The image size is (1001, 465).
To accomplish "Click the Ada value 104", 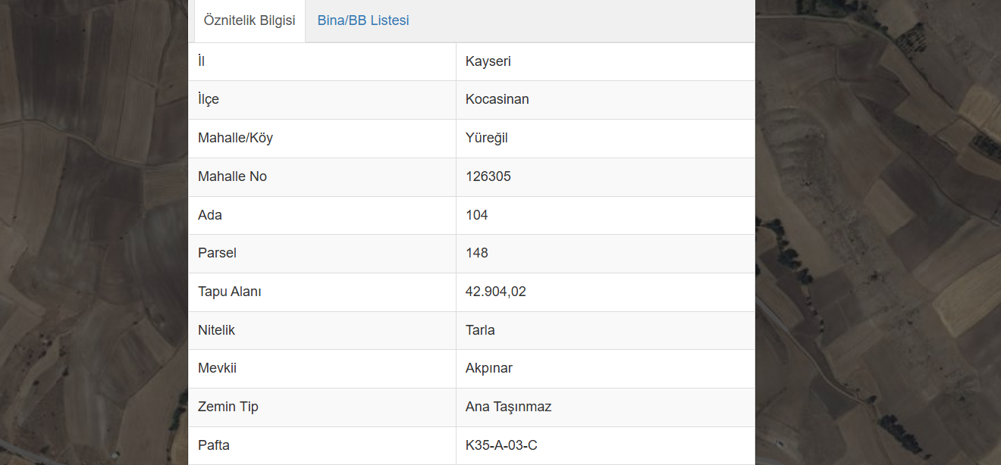I will coord(477,215).
